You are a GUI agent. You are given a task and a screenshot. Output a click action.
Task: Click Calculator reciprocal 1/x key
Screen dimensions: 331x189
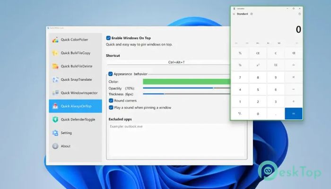tap(240, 65)
